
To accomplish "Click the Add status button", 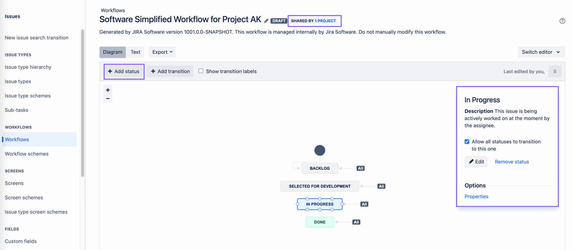I will (124, 71).
